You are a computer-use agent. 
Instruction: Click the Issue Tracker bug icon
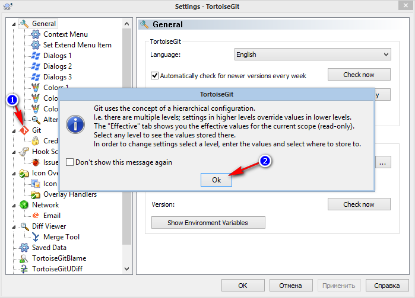tap(36, 162)
